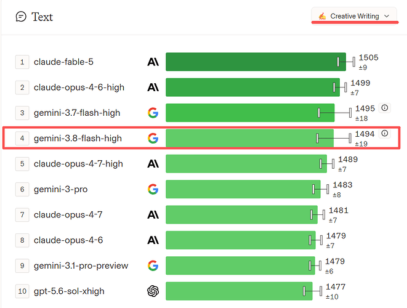Click the Text section heading

pyautogui.click(x=42, y=17)
